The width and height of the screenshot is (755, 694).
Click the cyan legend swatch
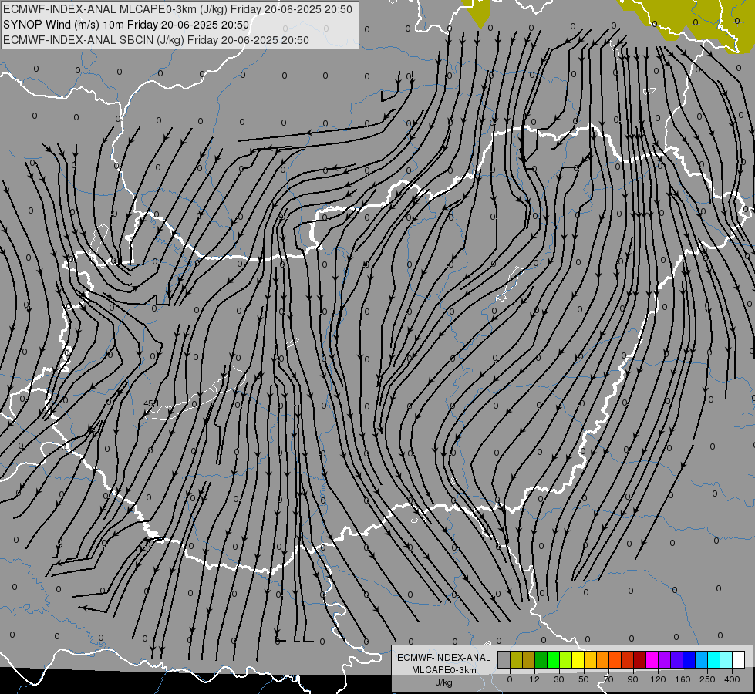click(x=714, y=659)
